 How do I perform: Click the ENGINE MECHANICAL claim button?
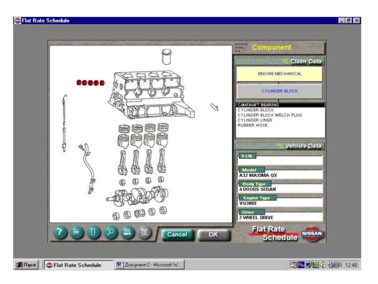pos(279,74)
